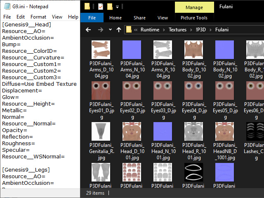Select P3DFulani_Arms_D_1004.jpg thumbnail
The width and height of the screenshot is (264, 198).
(101, 49)
